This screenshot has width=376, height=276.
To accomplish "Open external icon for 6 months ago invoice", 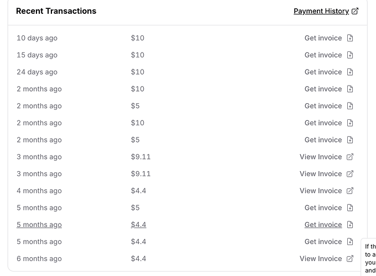I will click(x=350, y=258).
